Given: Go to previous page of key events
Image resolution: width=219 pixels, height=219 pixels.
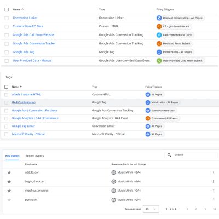Looking at the screenshot, I should (196, 209).
